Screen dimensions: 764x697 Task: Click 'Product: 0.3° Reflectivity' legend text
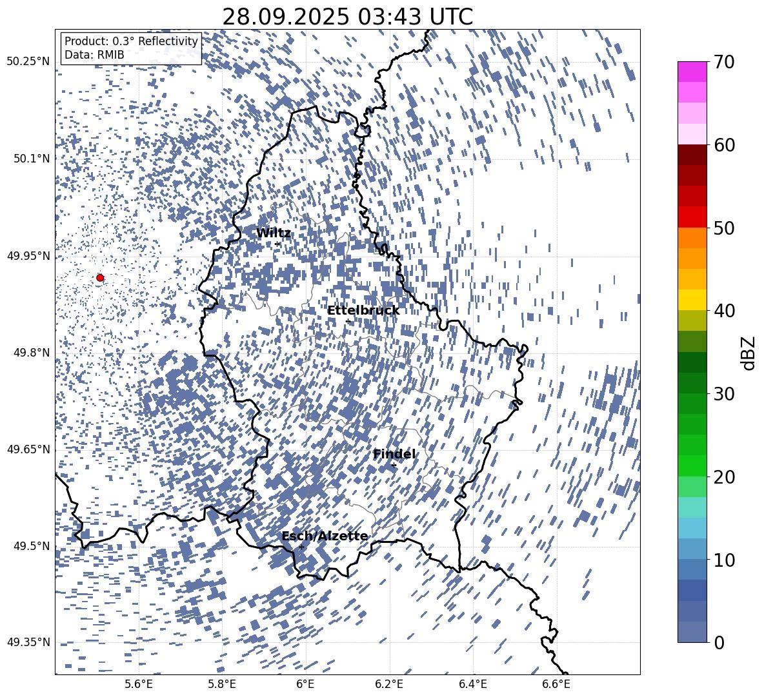click(x=131, y=41)
